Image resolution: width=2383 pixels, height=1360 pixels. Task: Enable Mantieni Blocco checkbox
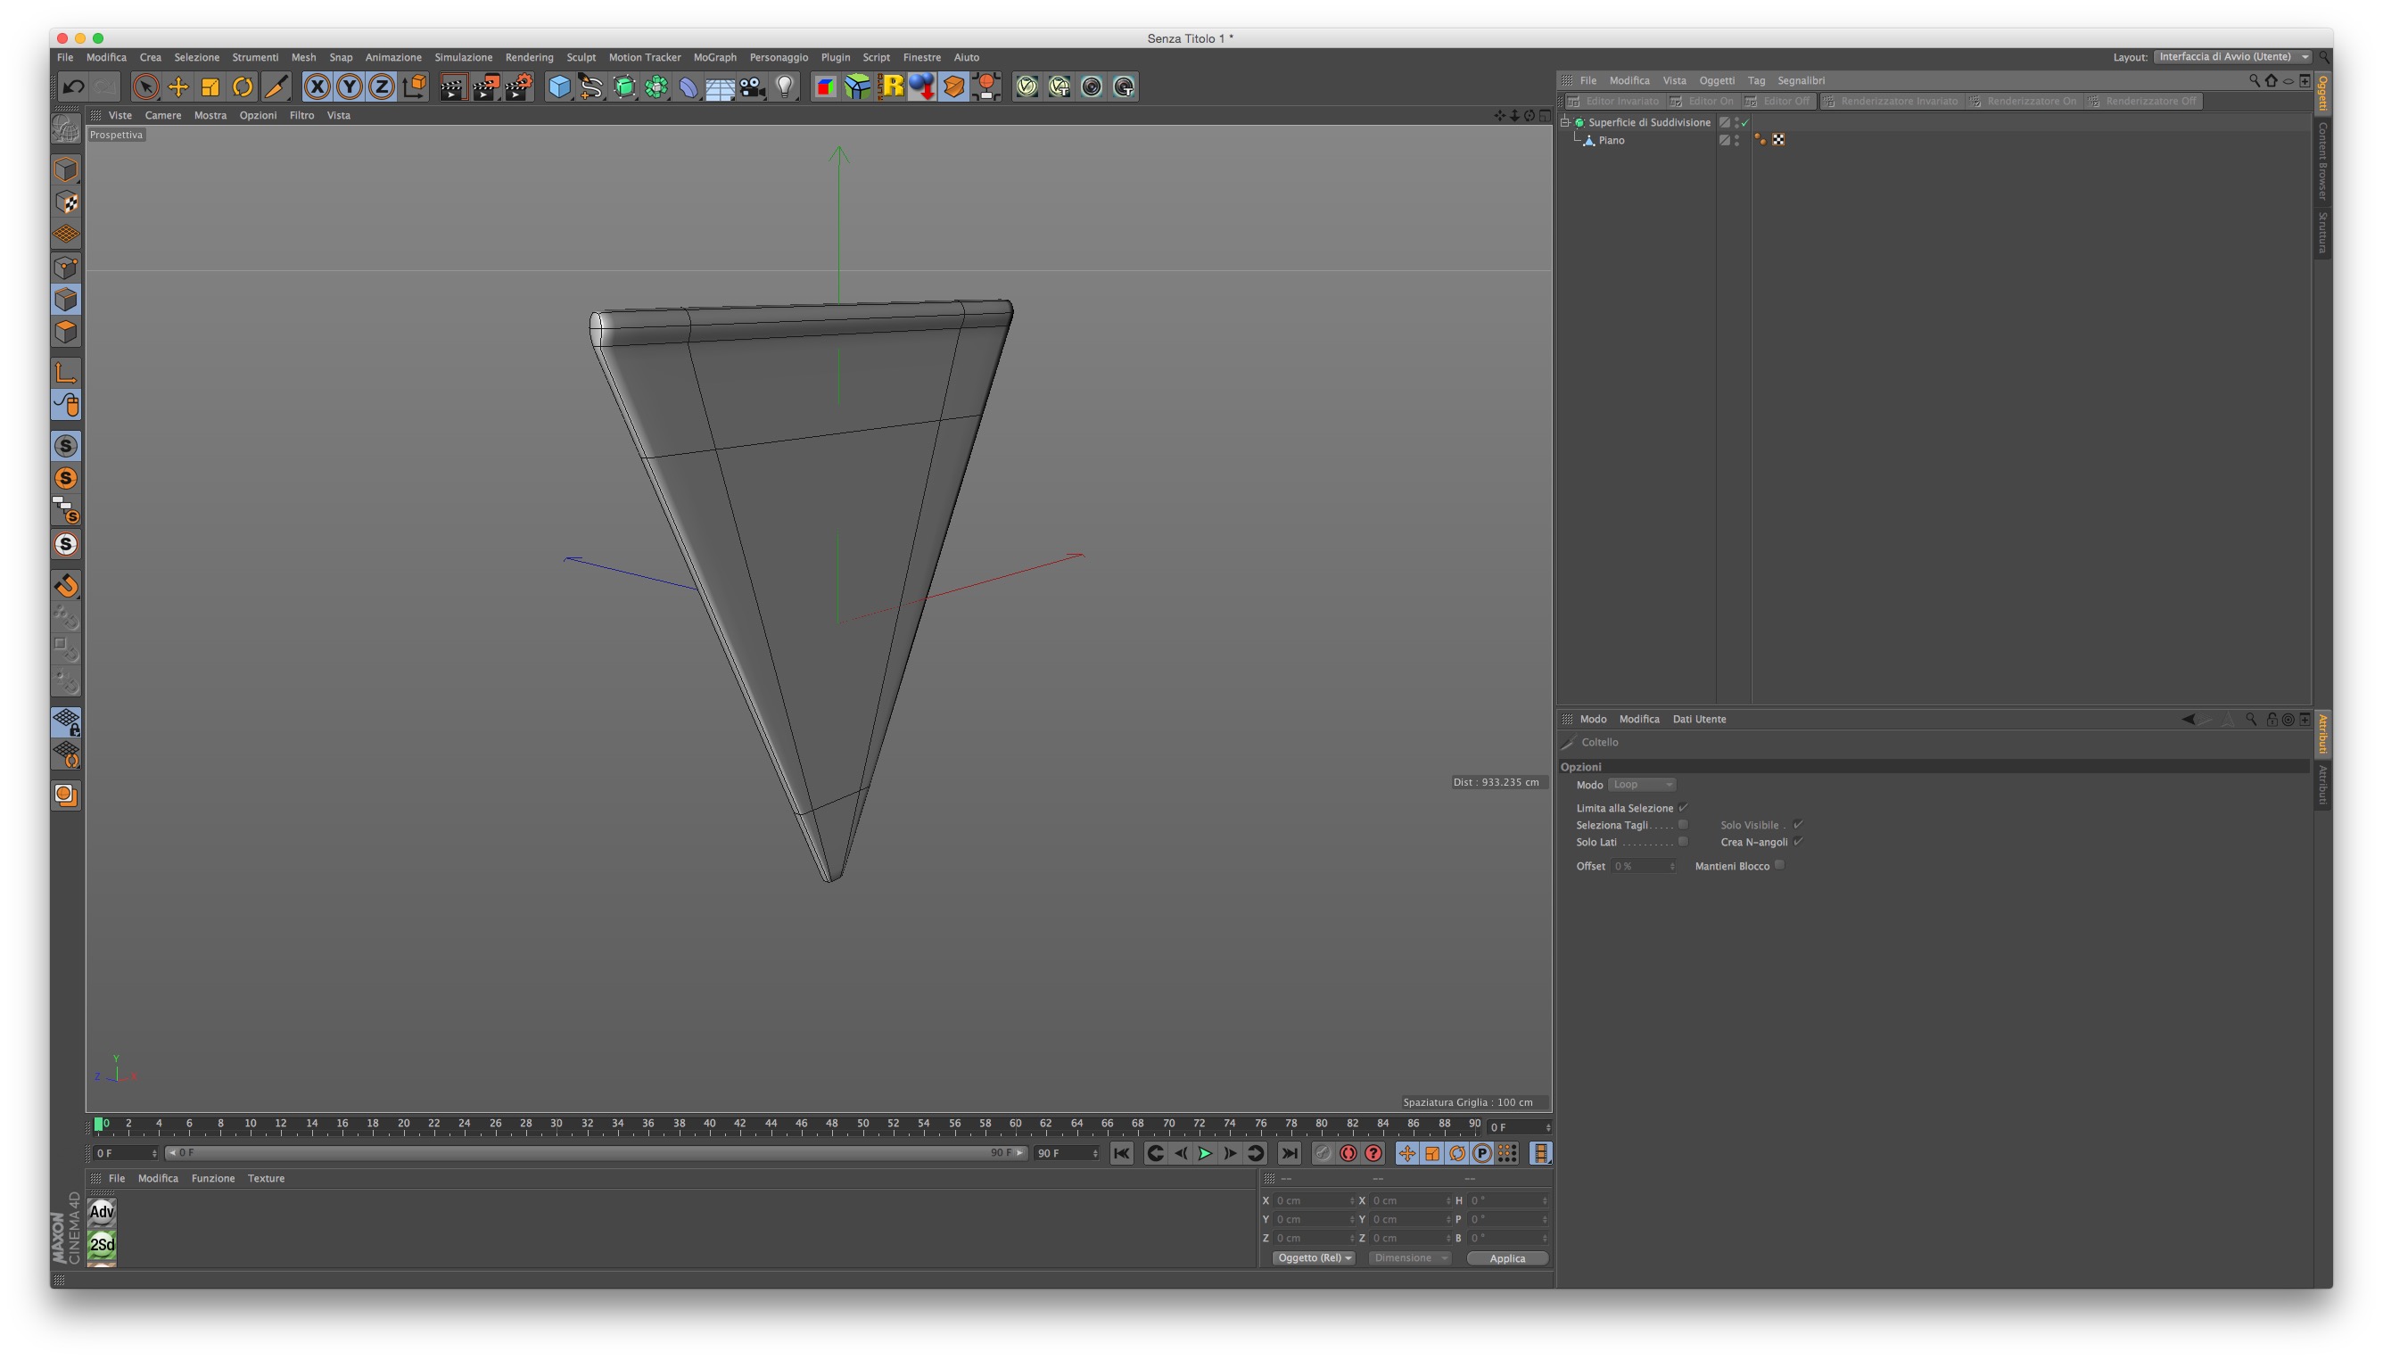coord(1778,865)
